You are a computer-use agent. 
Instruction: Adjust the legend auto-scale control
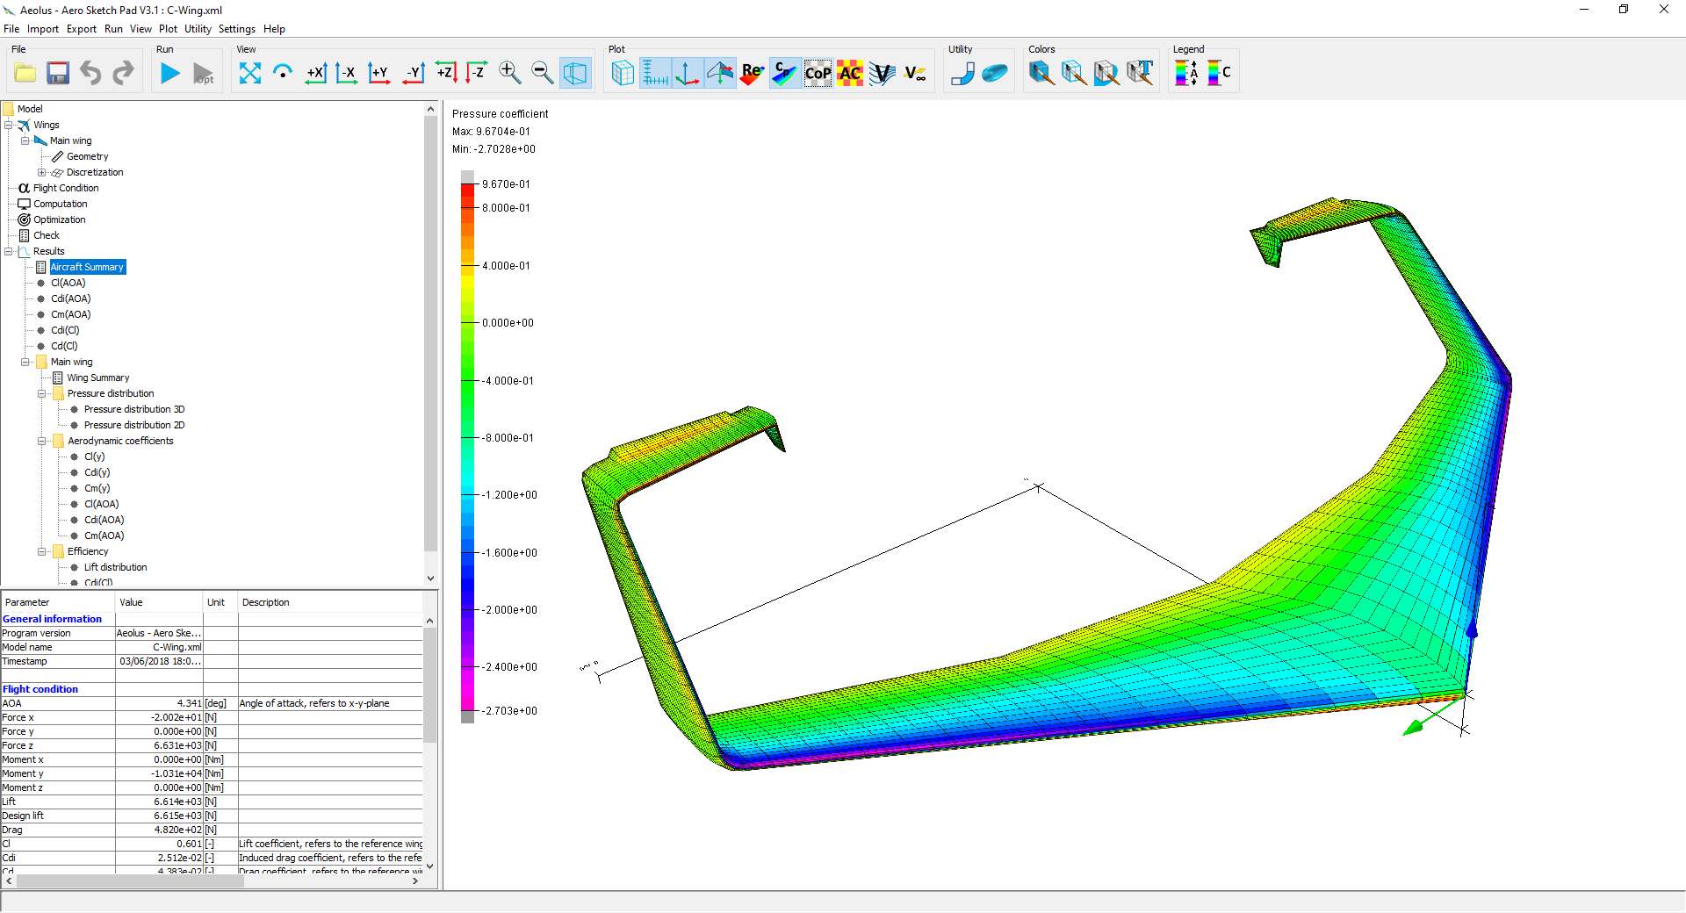1187,73
